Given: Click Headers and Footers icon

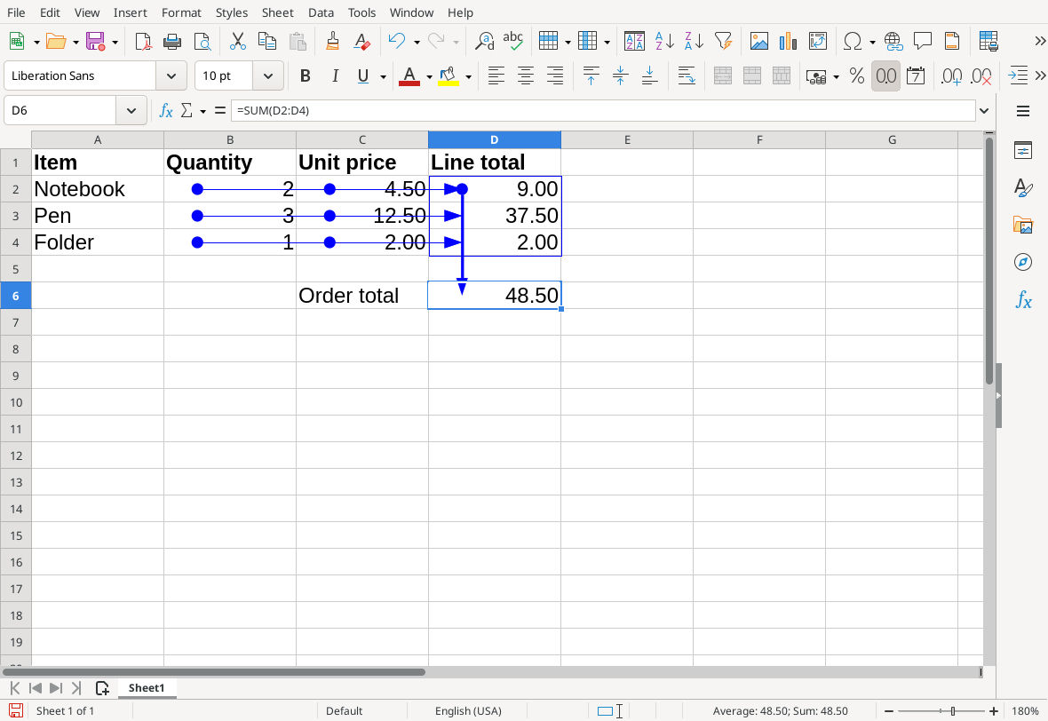Looking at the screenshot, I should (952, 42).
